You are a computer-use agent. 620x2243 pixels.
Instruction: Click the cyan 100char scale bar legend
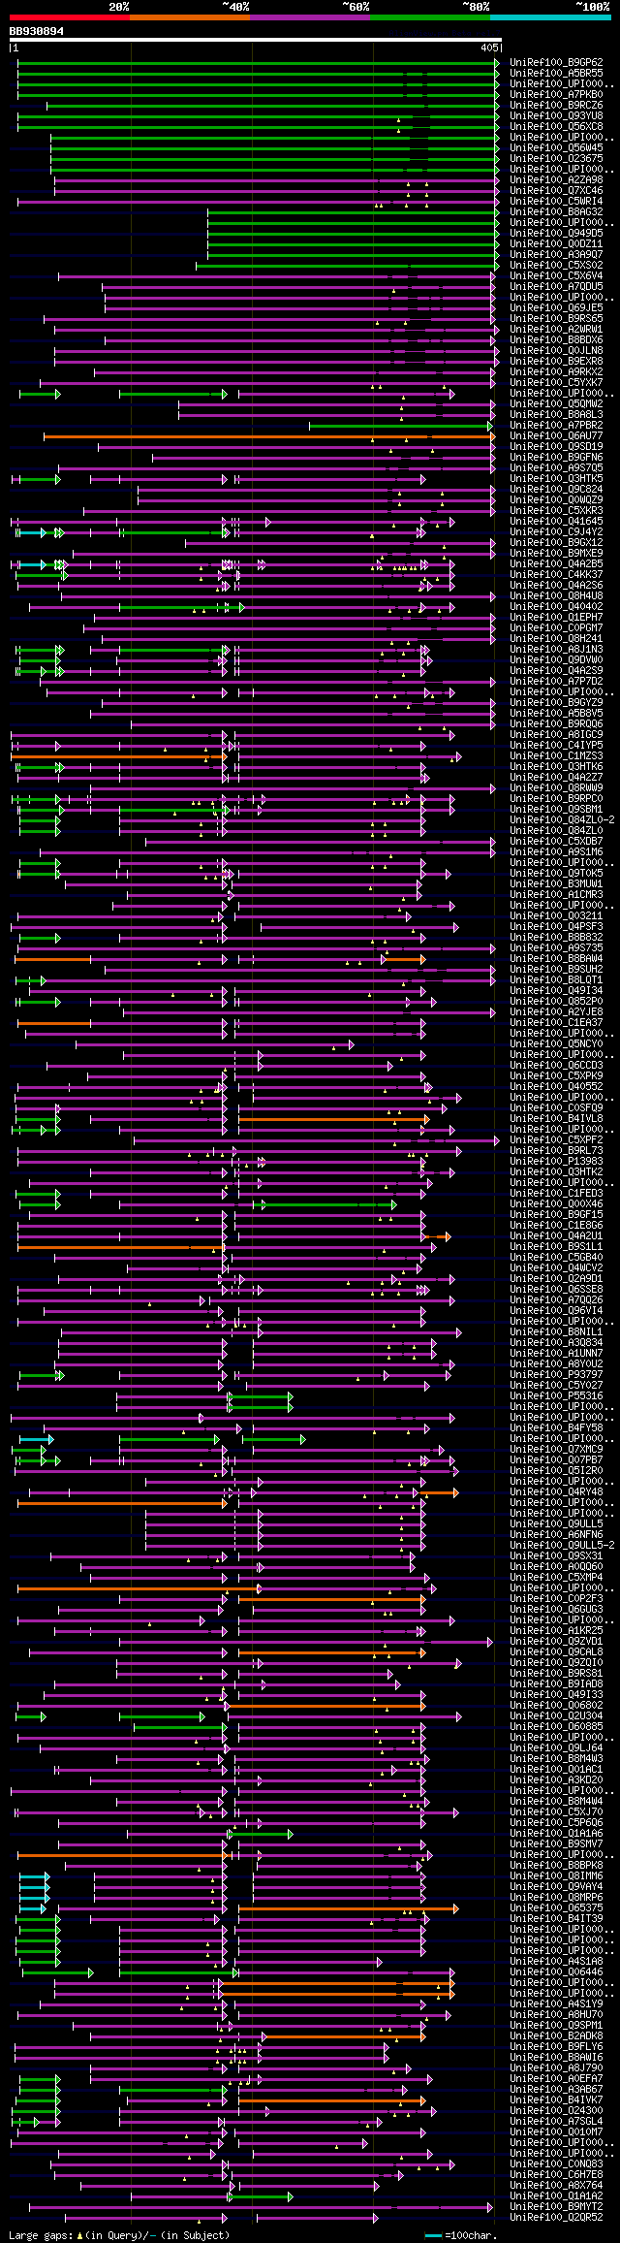(x=434, y=2235)
